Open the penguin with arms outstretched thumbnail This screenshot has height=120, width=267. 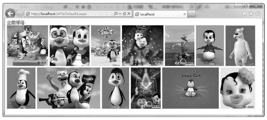210,46
